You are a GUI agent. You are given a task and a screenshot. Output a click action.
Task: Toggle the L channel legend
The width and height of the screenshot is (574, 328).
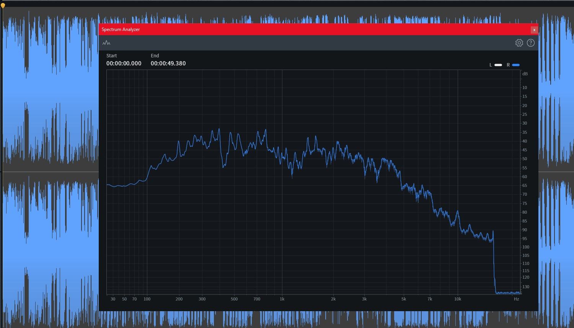496,65
